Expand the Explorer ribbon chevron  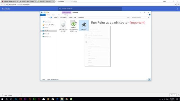pyautogui.click(x=148, y=15)
